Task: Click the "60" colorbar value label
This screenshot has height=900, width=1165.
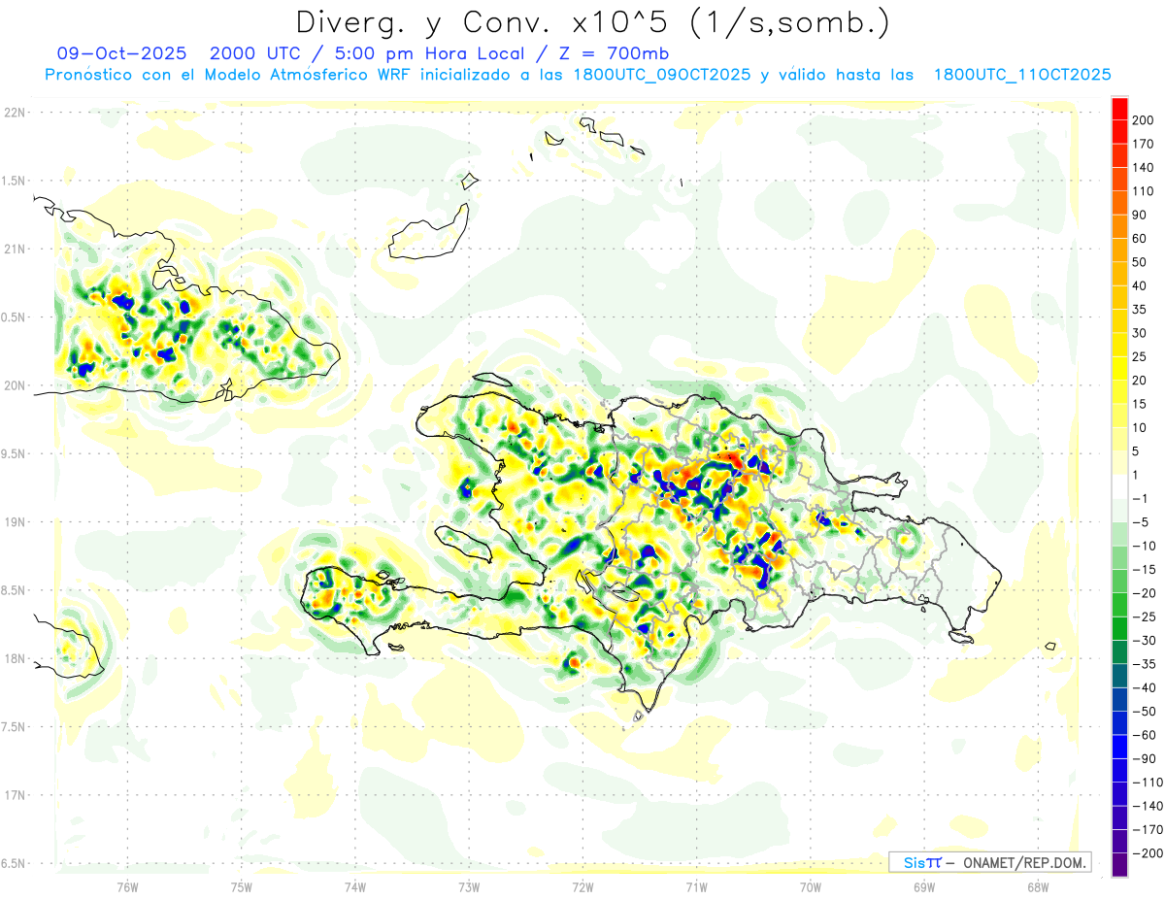Action: point(1140,239)
